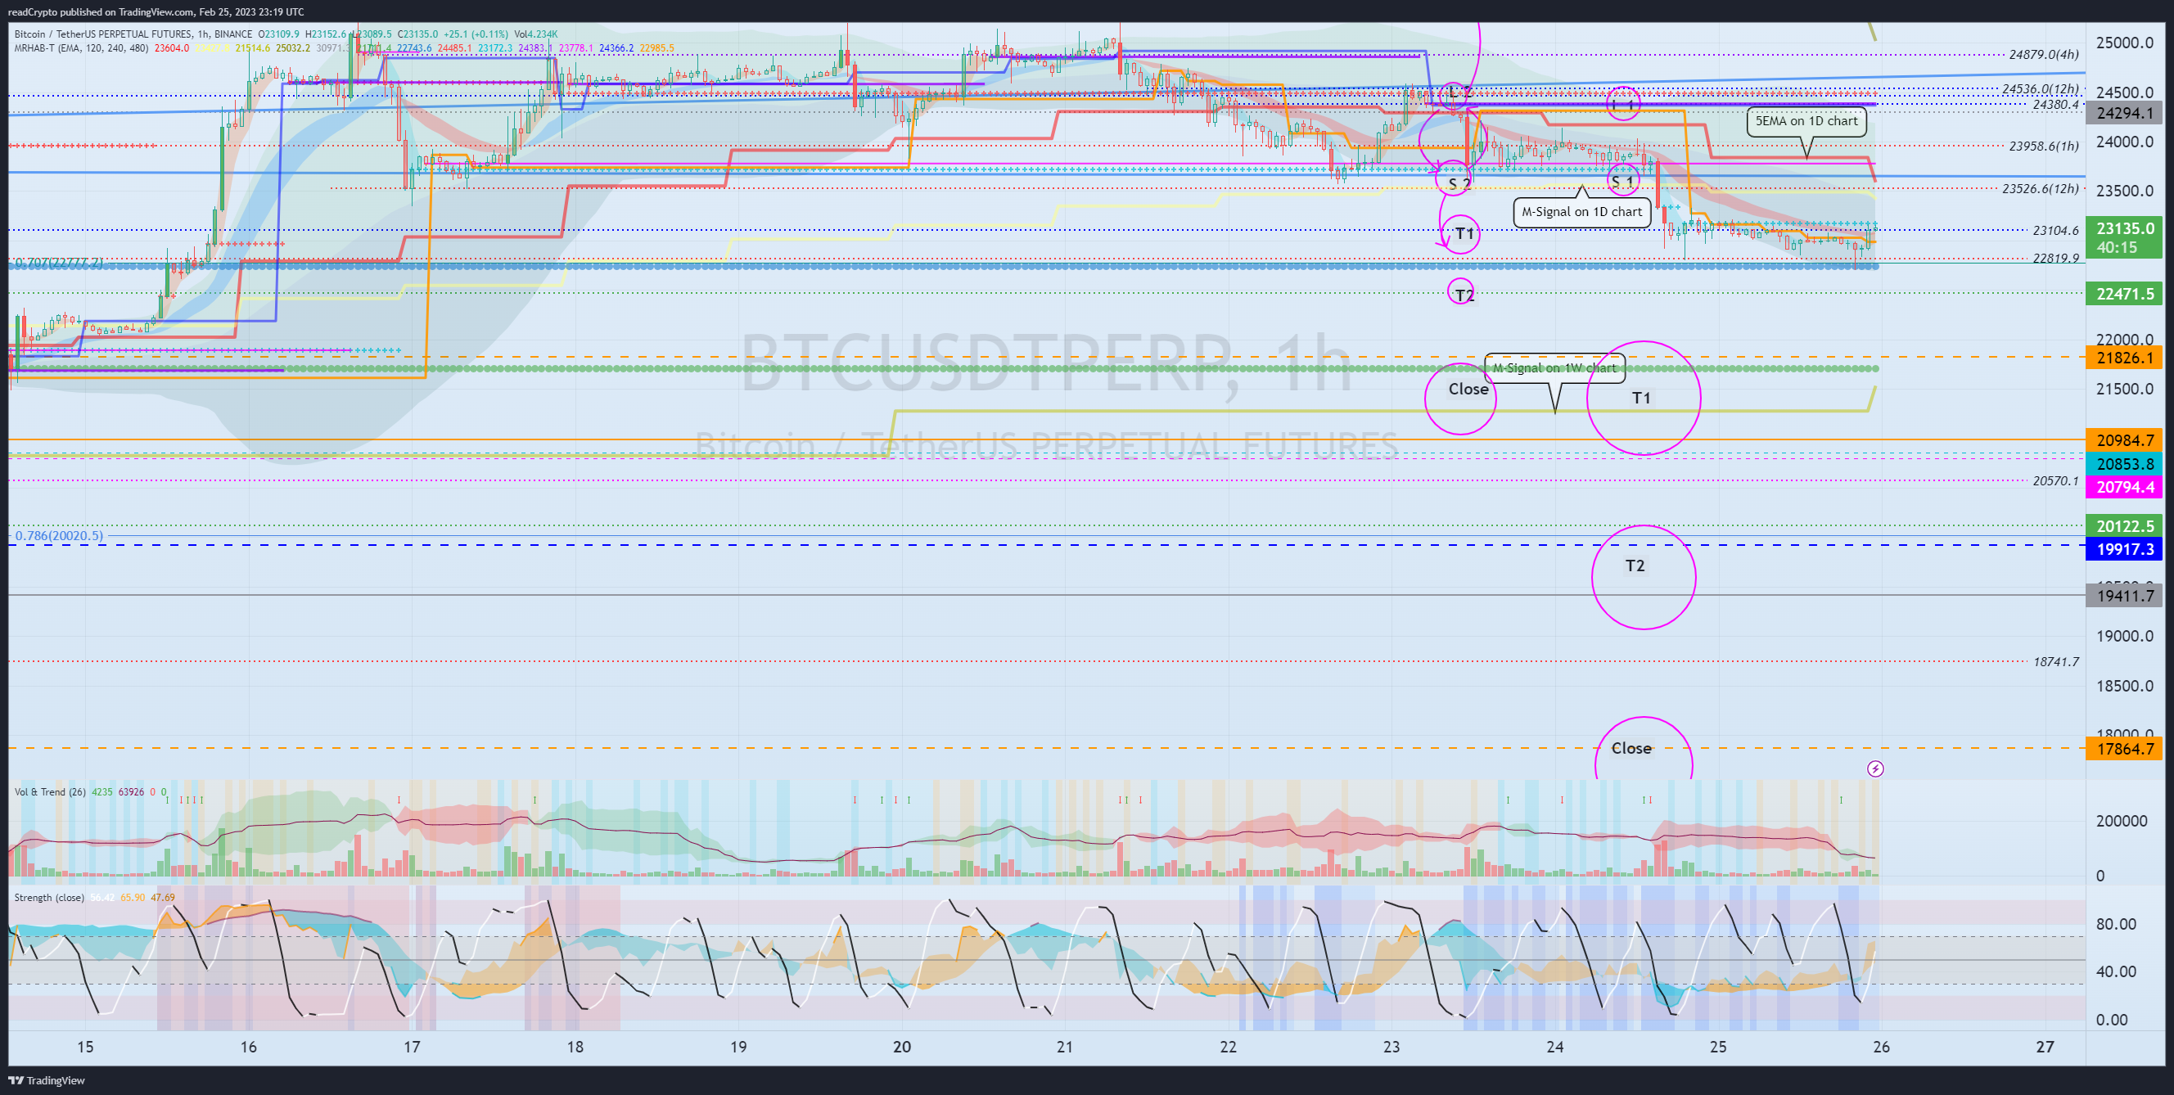
Task: Click orange price label 17864.7
Action: 2125,749
